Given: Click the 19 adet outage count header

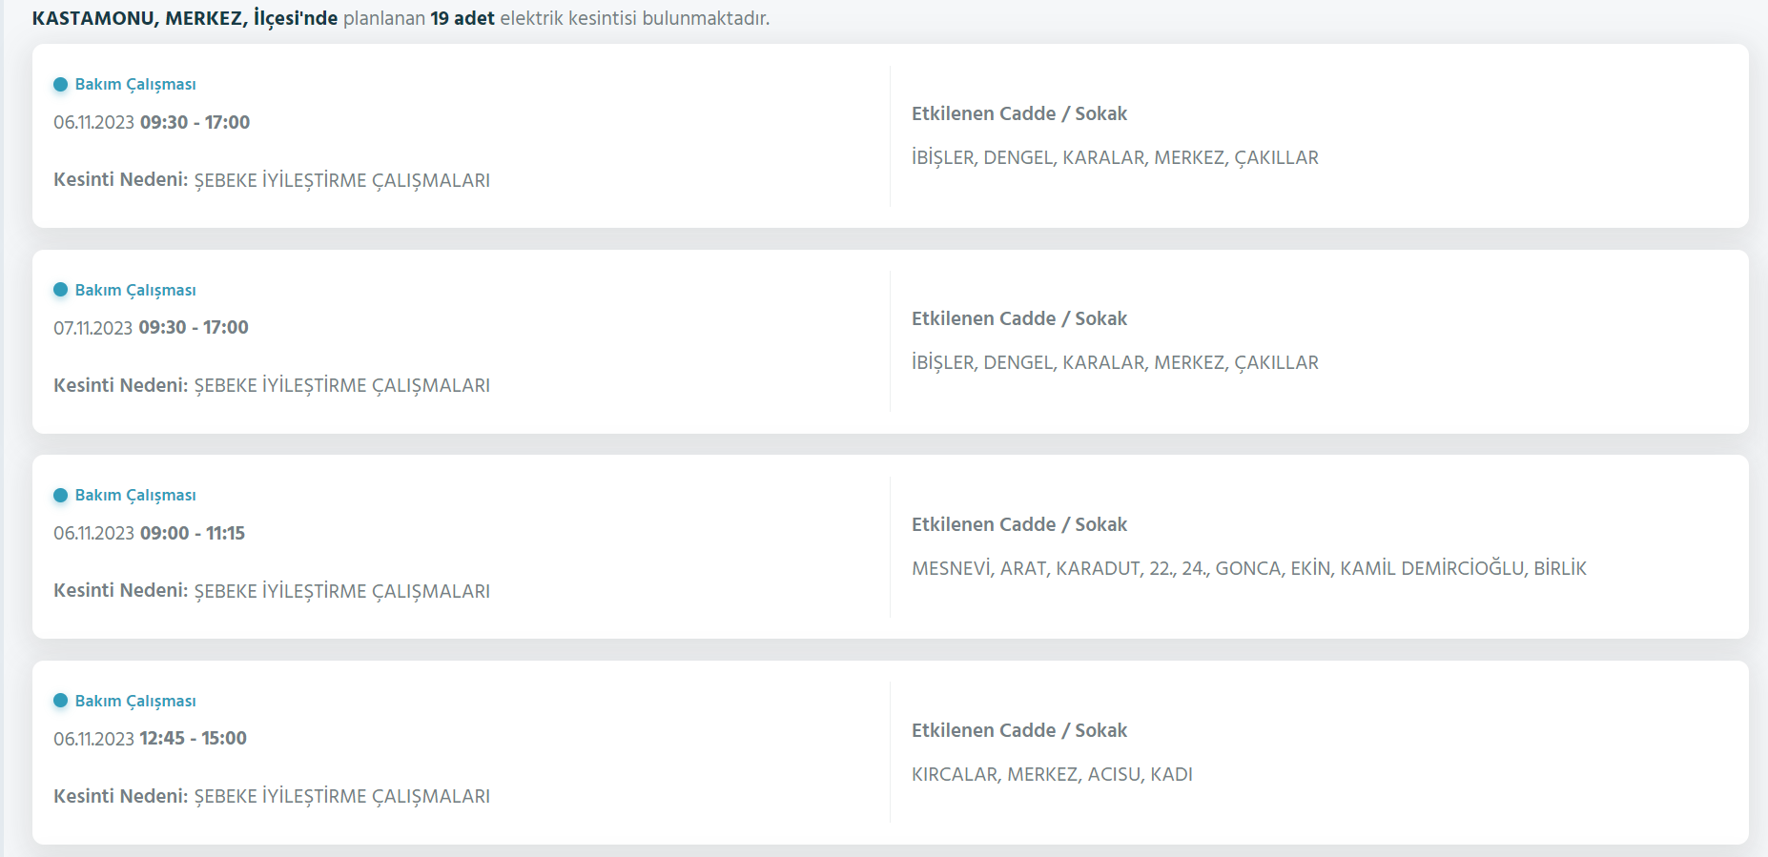Looking at the screenshot, I should (x=463, y=18).
